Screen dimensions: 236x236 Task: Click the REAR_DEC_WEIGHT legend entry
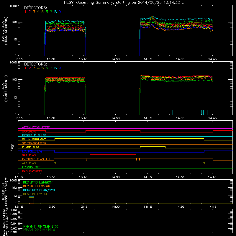click(x=36, y=194)
